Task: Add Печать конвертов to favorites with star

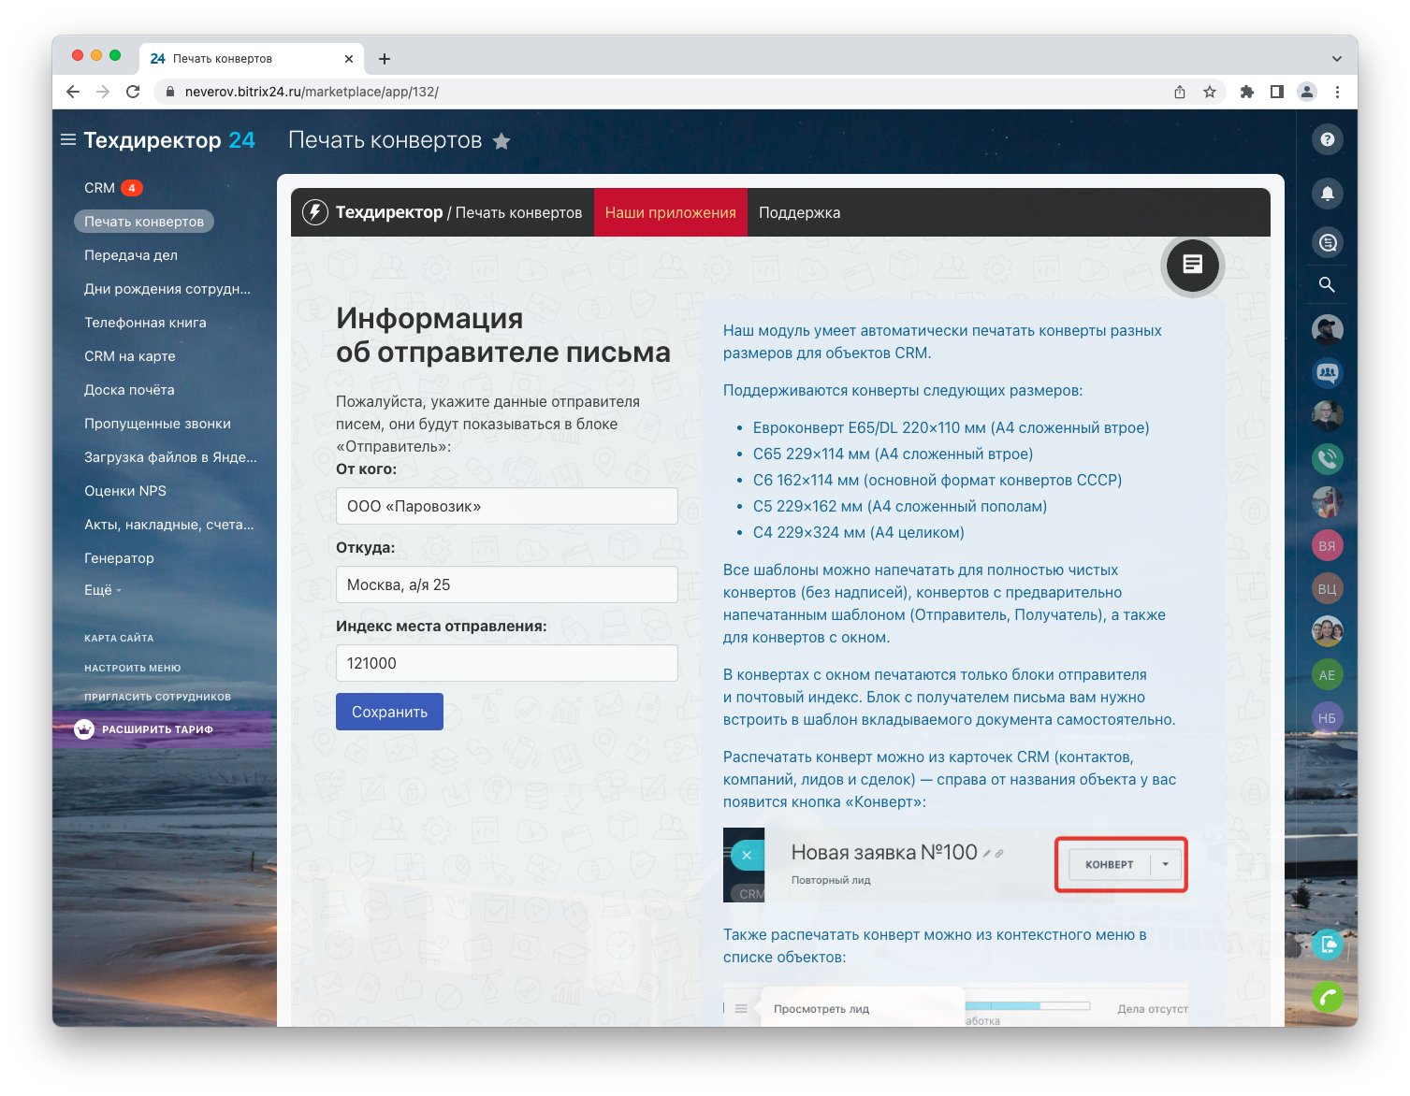Action: point(501,141)
